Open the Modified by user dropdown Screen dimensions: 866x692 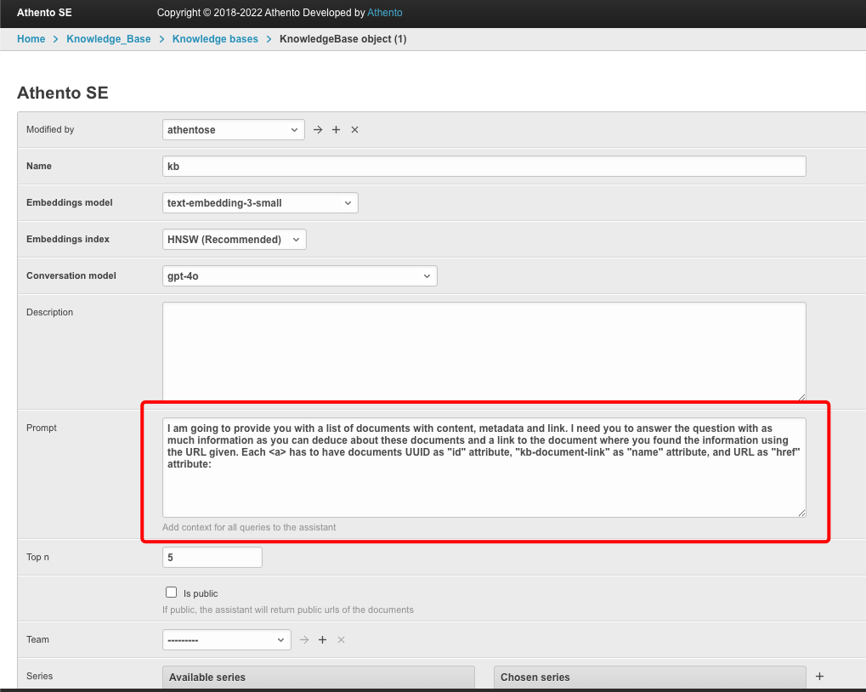coord(233,130)
